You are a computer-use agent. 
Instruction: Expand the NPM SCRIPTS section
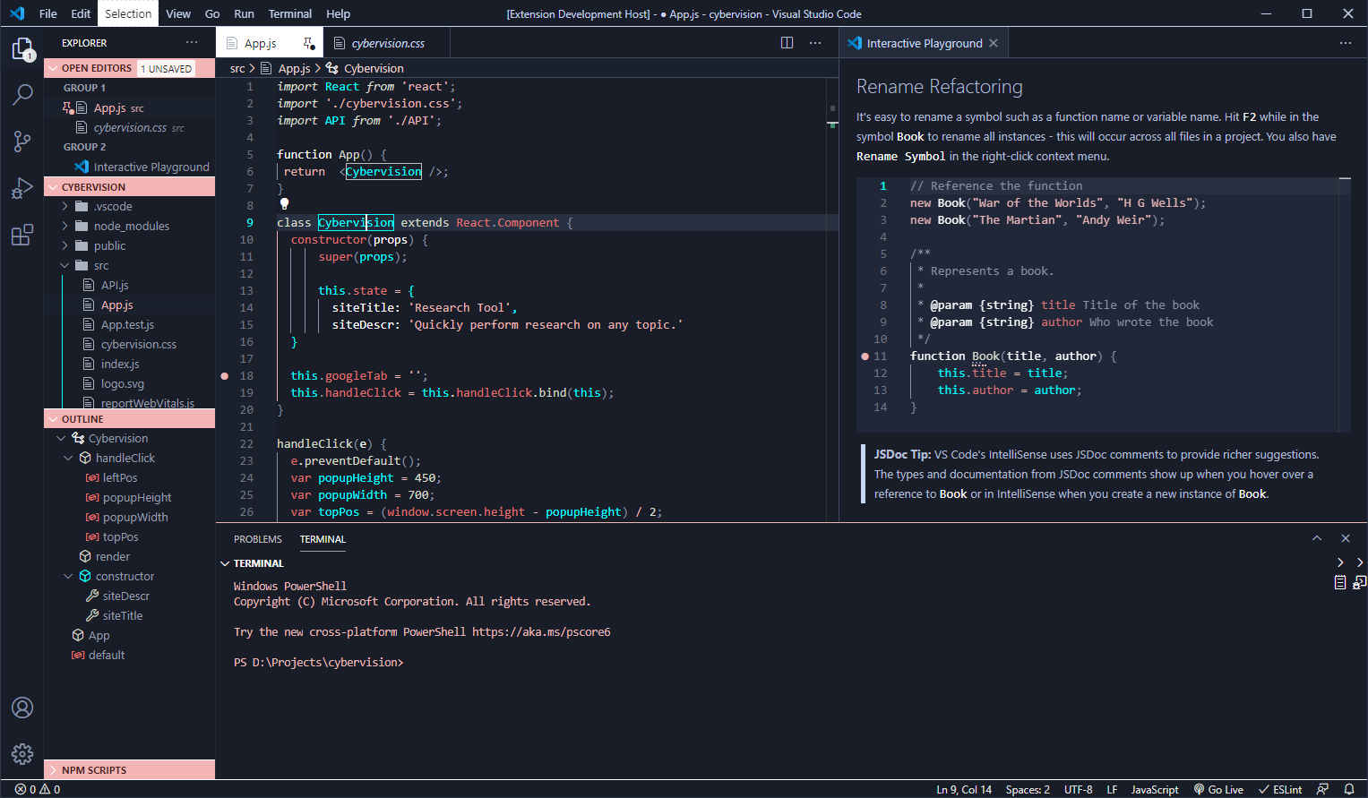point(53,770)
